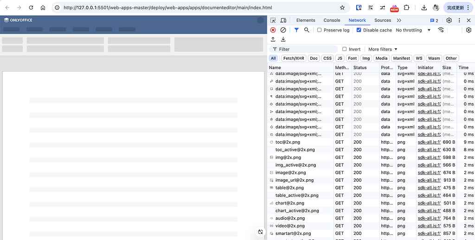Filter requests by Other type
Screen dimensions: 475x240
coord(451,58)
